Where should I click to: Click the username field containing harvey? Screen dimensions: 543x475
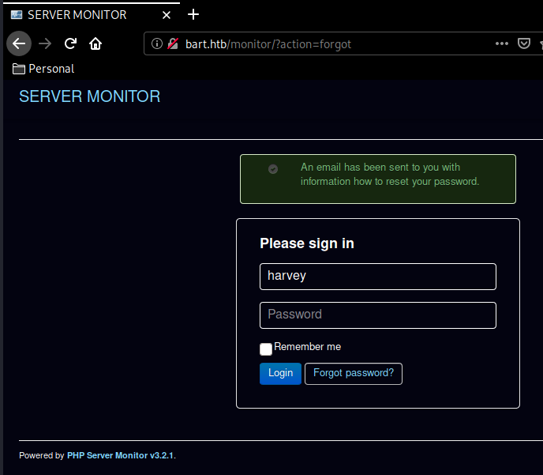[x=377, y=276]
